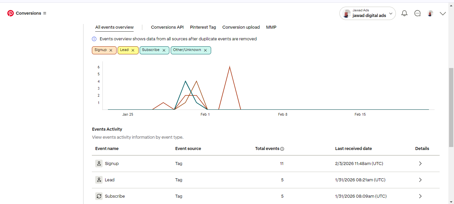The height and width of the screenshot is (204, 454).
Task: Open the messages chat bubble icon
Action: (417, 13)
